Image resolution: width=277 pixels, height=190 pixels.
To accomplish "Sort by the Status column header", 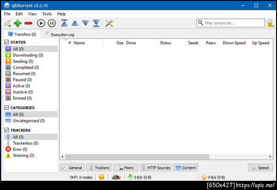I will coord(172,43).
